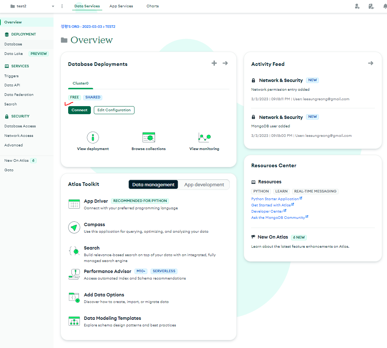Viewport: 387px width, 348px height.
Task: Open the Activity Feed arrow icon
Action: click(x=371, y=63)
